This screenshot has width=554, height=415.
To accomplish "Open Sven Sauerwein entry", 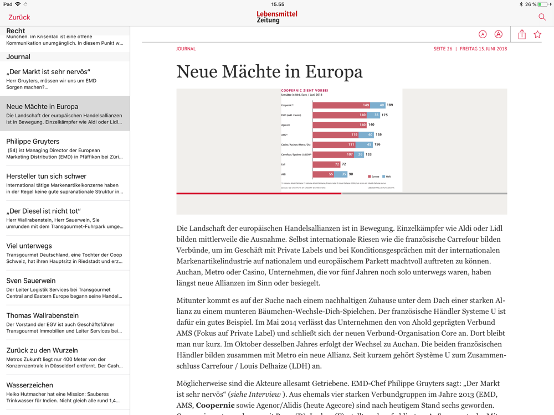I will tap(65, 288).
